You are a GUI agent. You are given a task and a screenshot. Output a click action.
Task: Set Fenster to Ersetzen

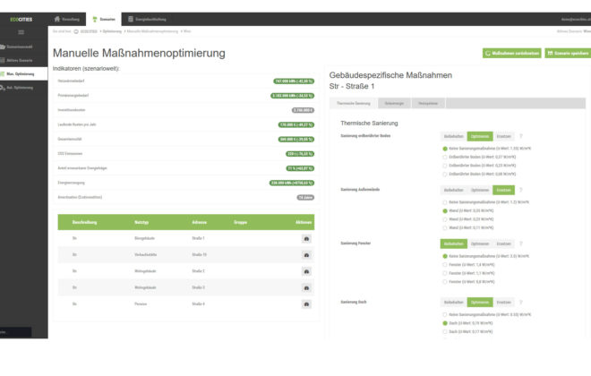(x=503, y=244)
